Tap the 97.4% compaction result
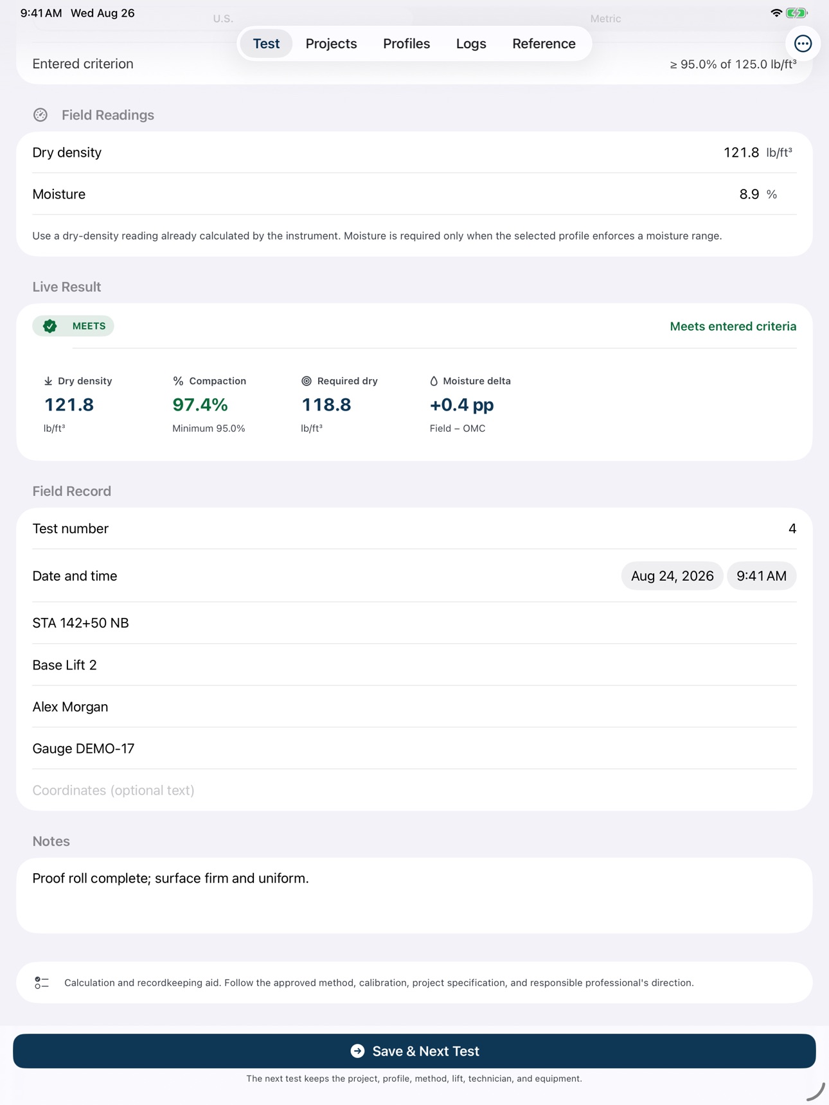829x1105 pixels. [200, 405]
